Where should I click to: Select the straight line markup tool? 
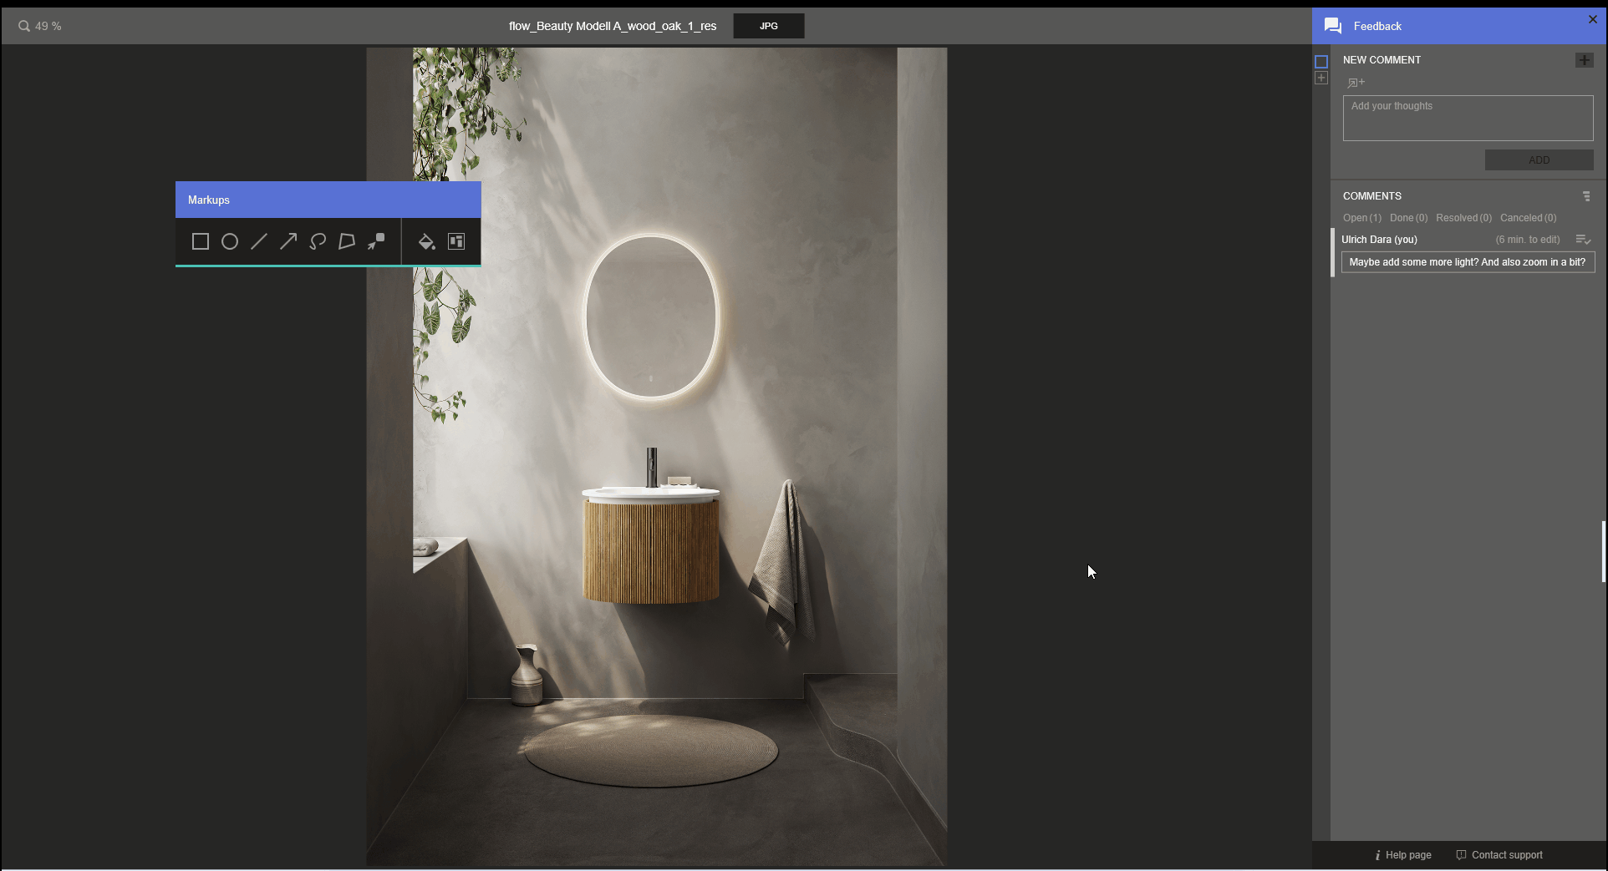259,241
